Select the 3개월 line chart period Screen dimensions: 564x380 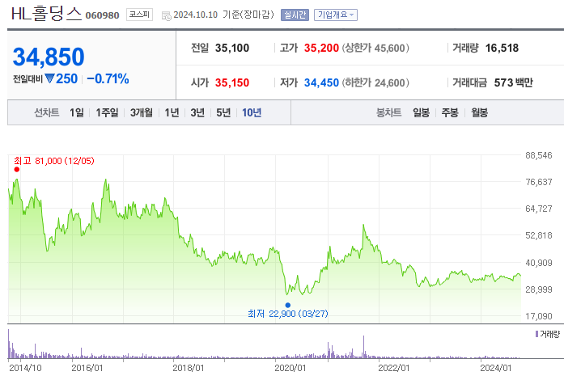[141, 113]
